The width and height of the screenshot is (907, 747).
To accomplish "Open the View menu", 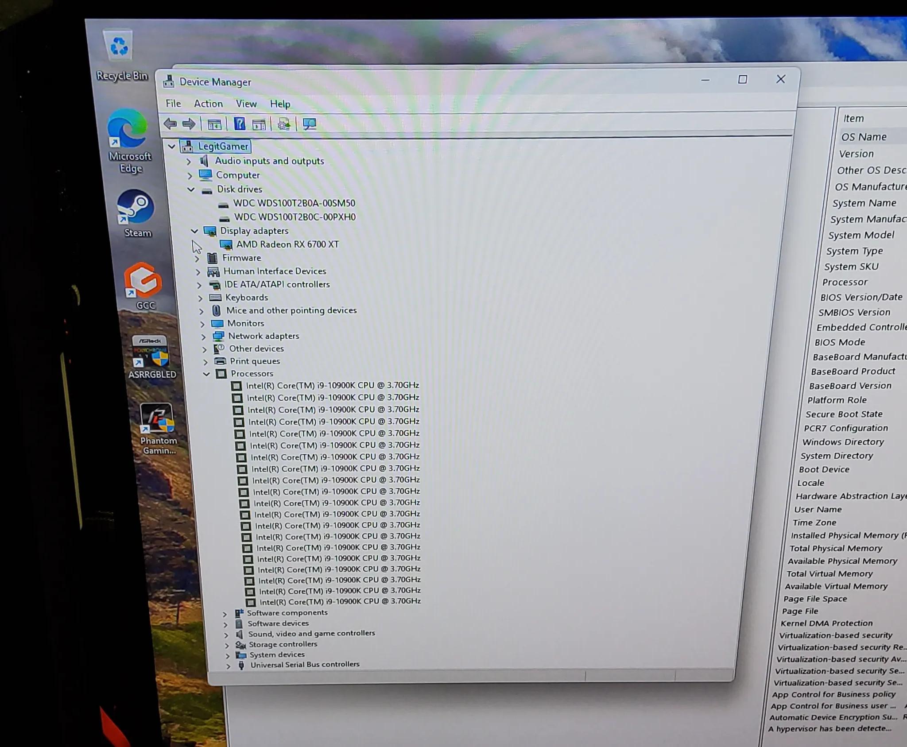I will (246, 104).
